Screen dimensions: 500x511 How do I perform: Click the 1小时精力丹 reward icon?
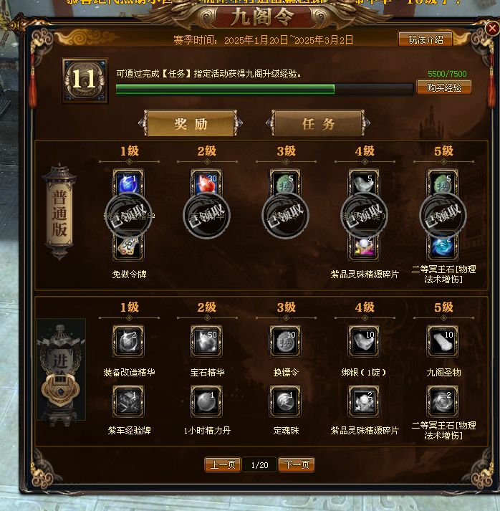click(206, 401)
